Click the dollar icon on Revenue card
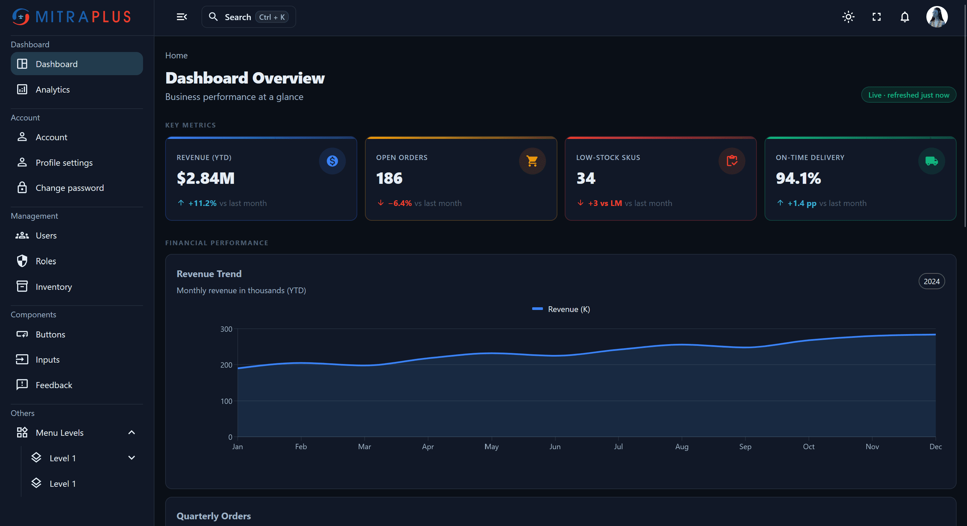The image size is (967, 526). pyautogui.click(x=332, y=161)
